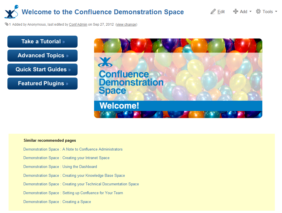Click the Edit link
This screenshot has height=213, width=282.
(221, 12)
